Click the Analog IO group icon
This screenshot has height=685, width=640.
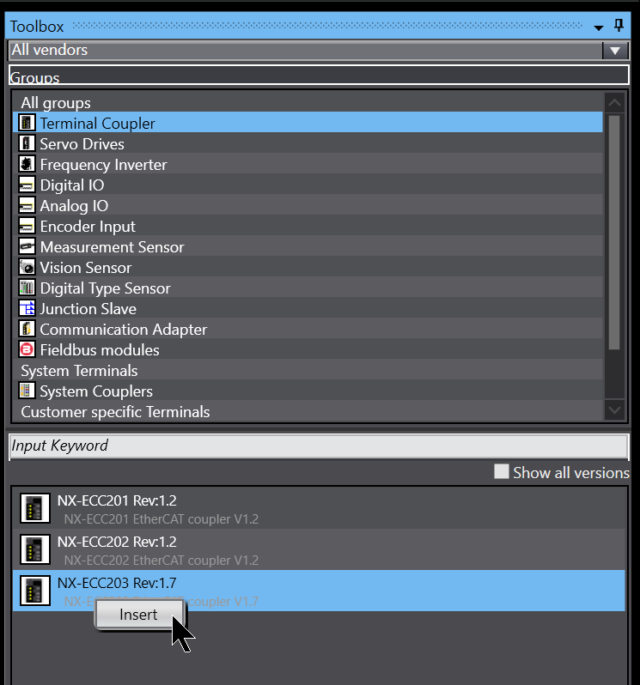point(27,205)
